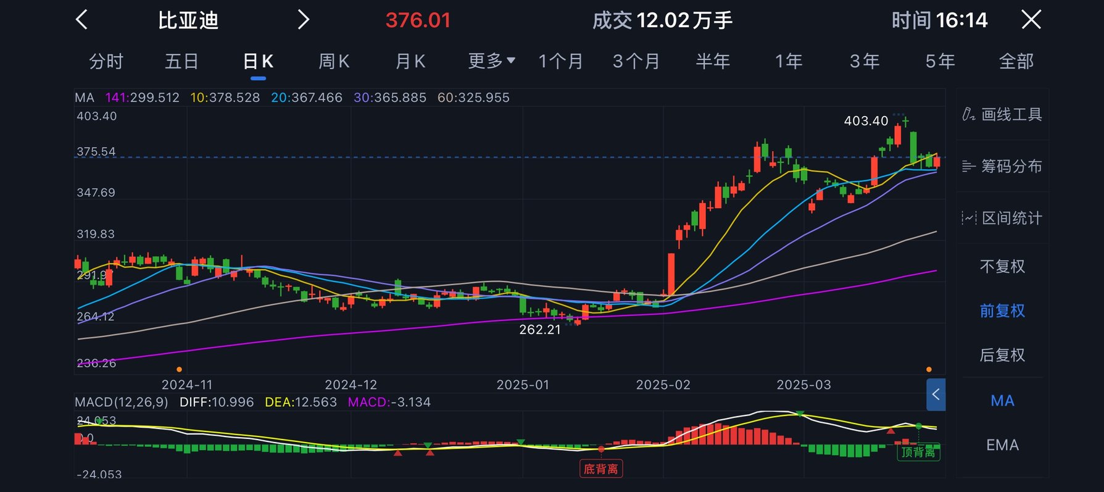Close the chart view with X
The image size is (1104, 492).
[x=1031, y=20]
